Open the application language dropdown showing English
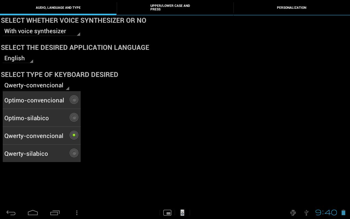 coord(18,58)
